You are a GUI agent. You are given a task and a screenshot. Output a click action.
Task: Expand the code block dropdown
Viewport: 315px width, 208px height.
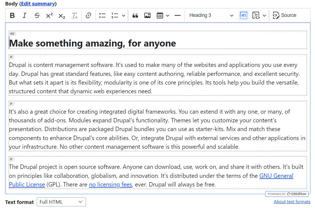(x=264, y=15)
